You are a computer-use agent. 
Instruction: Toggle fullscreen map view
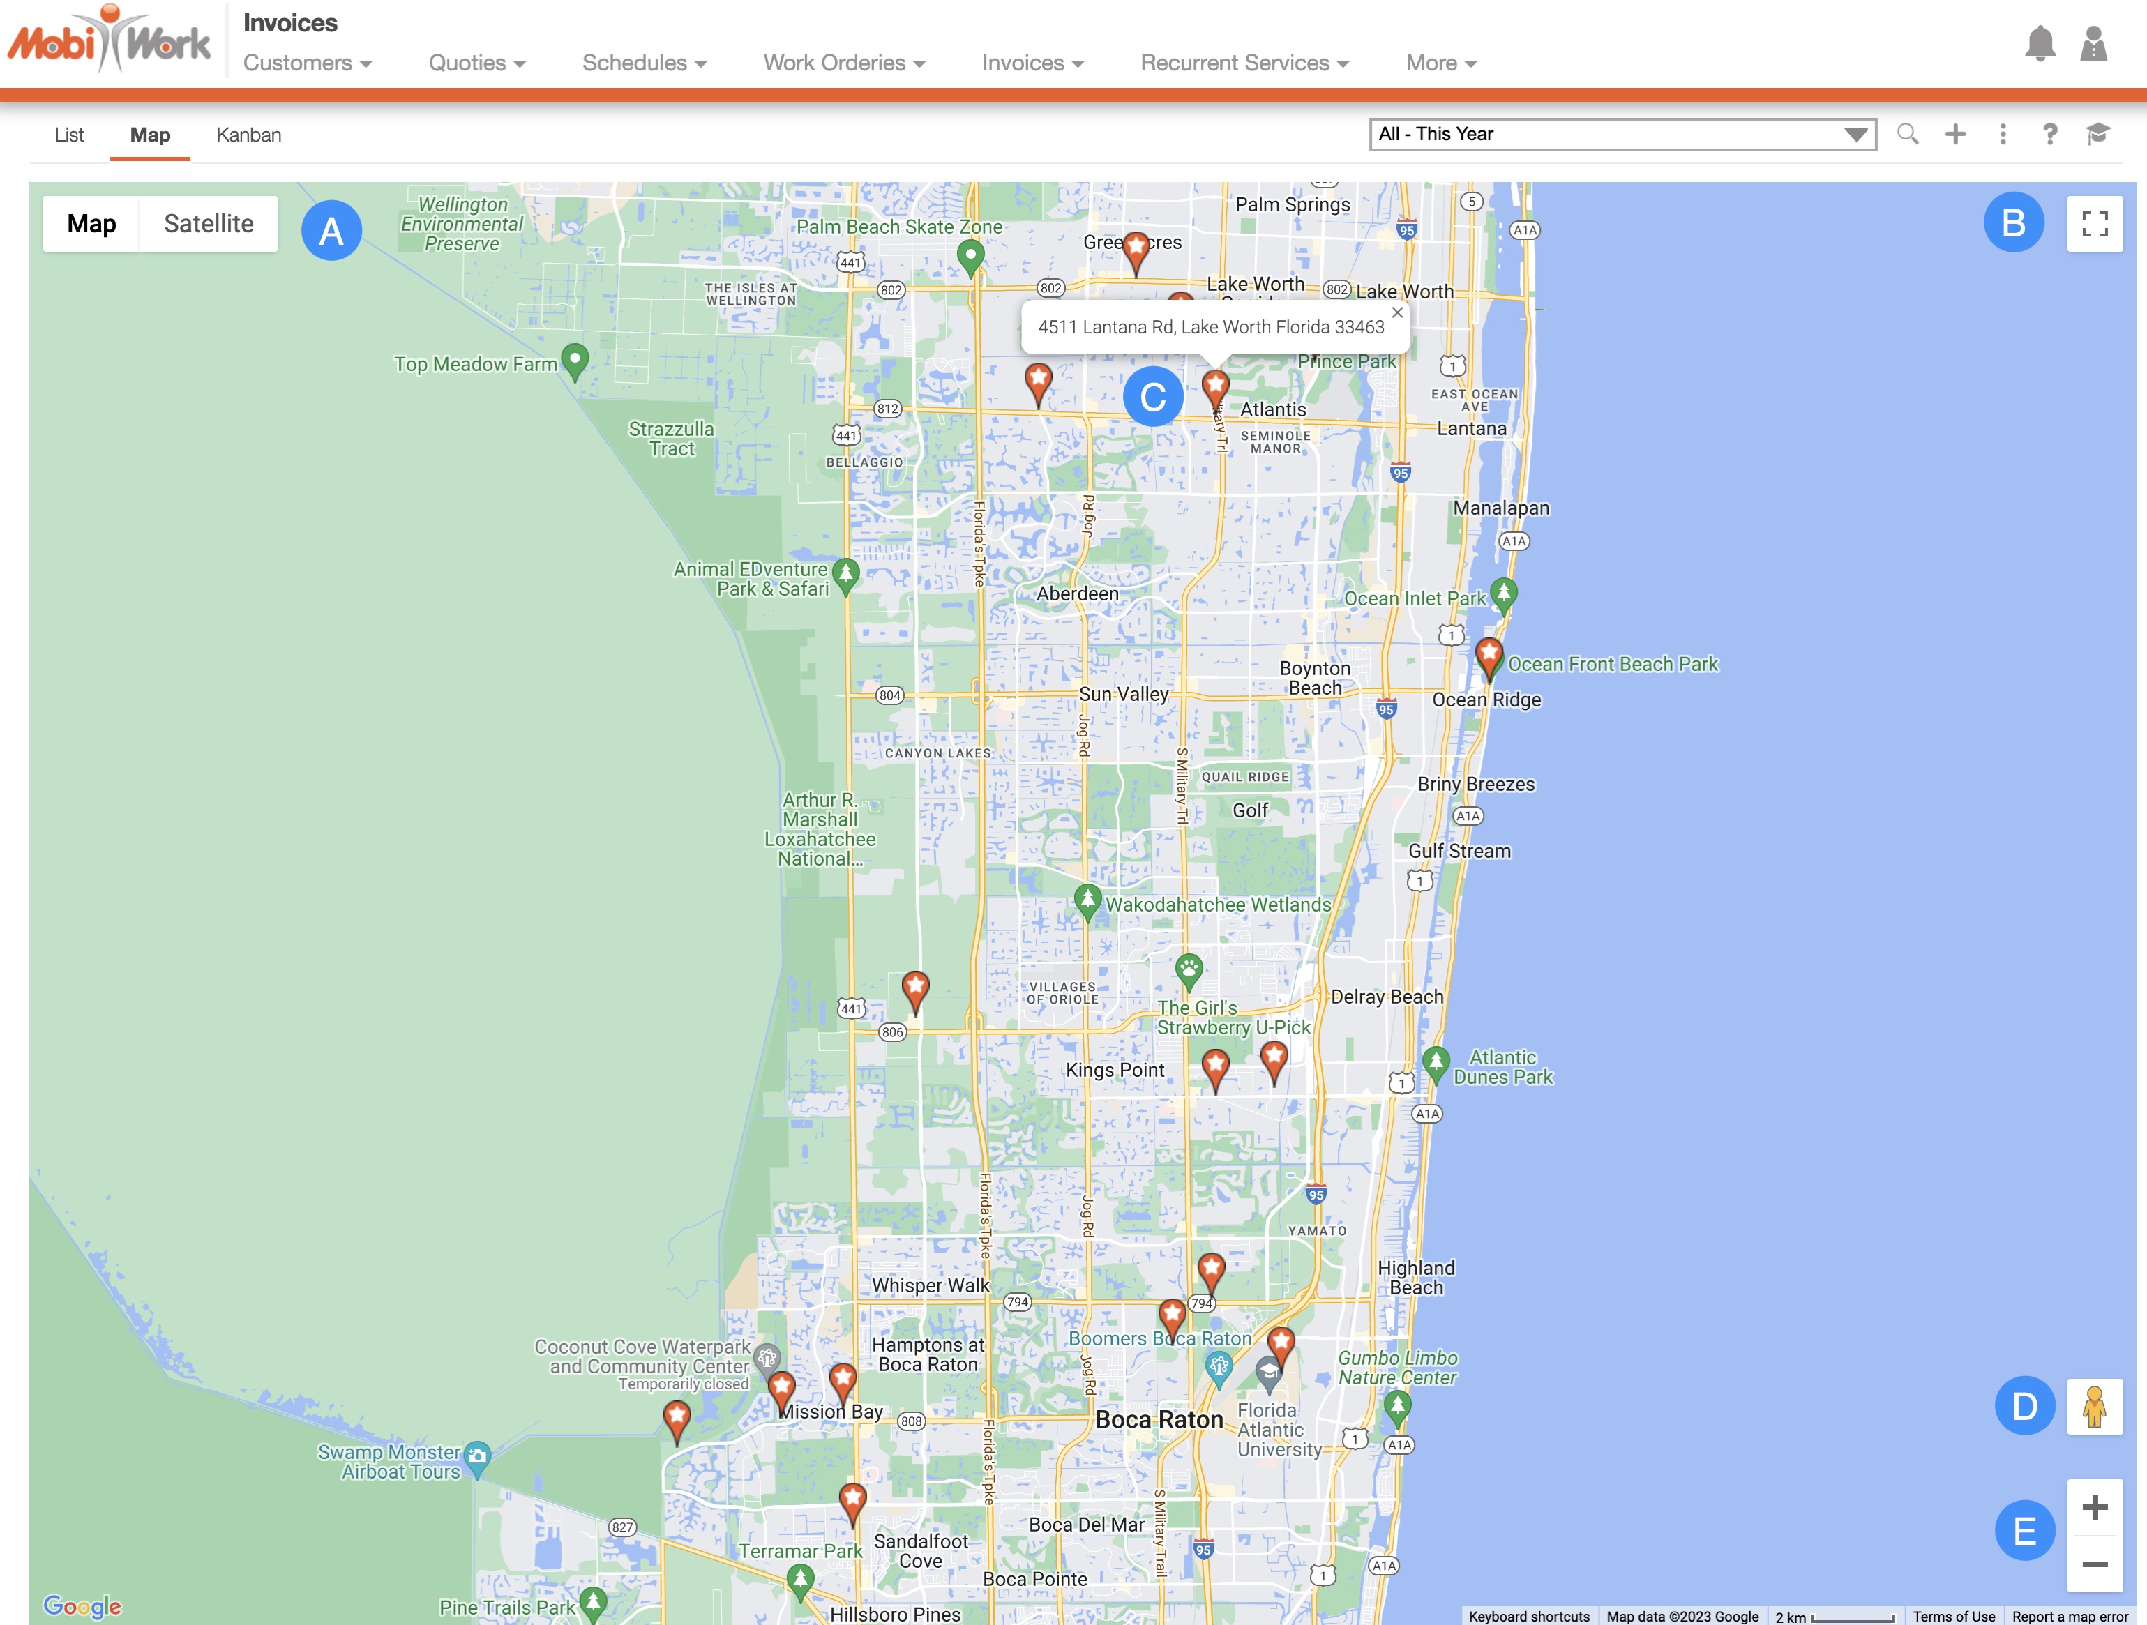point(2095,225)
